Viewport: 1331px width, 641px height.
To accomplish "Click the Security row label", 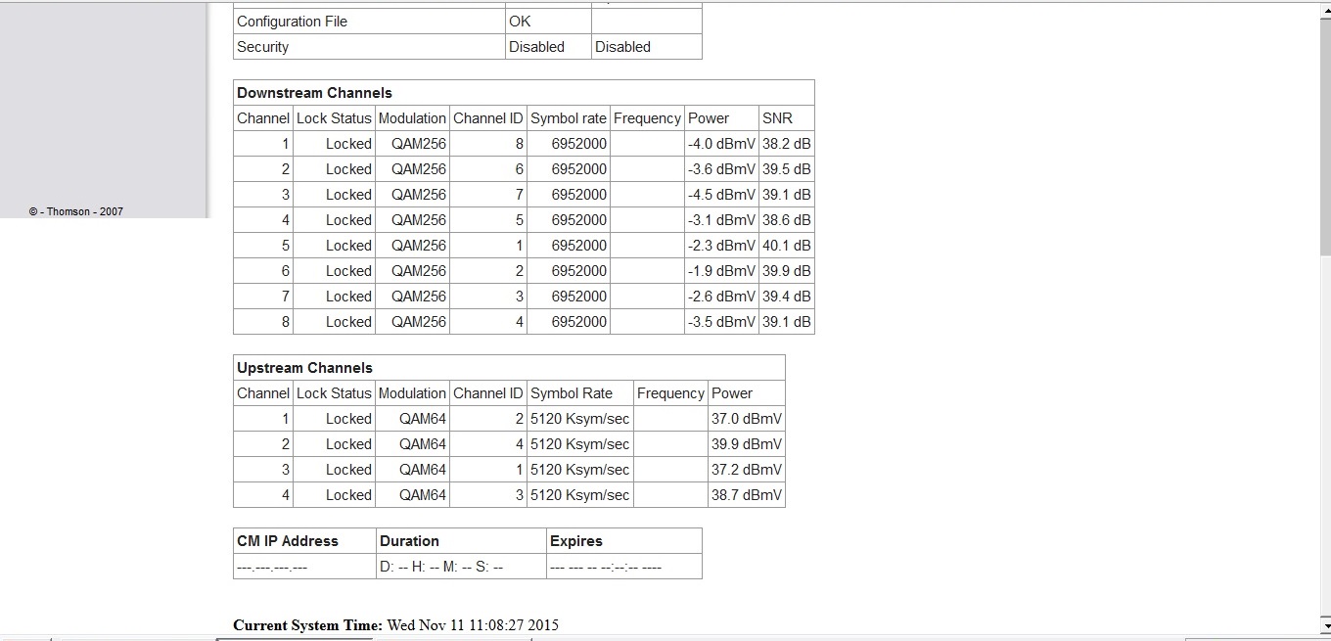I will [262, 47].
